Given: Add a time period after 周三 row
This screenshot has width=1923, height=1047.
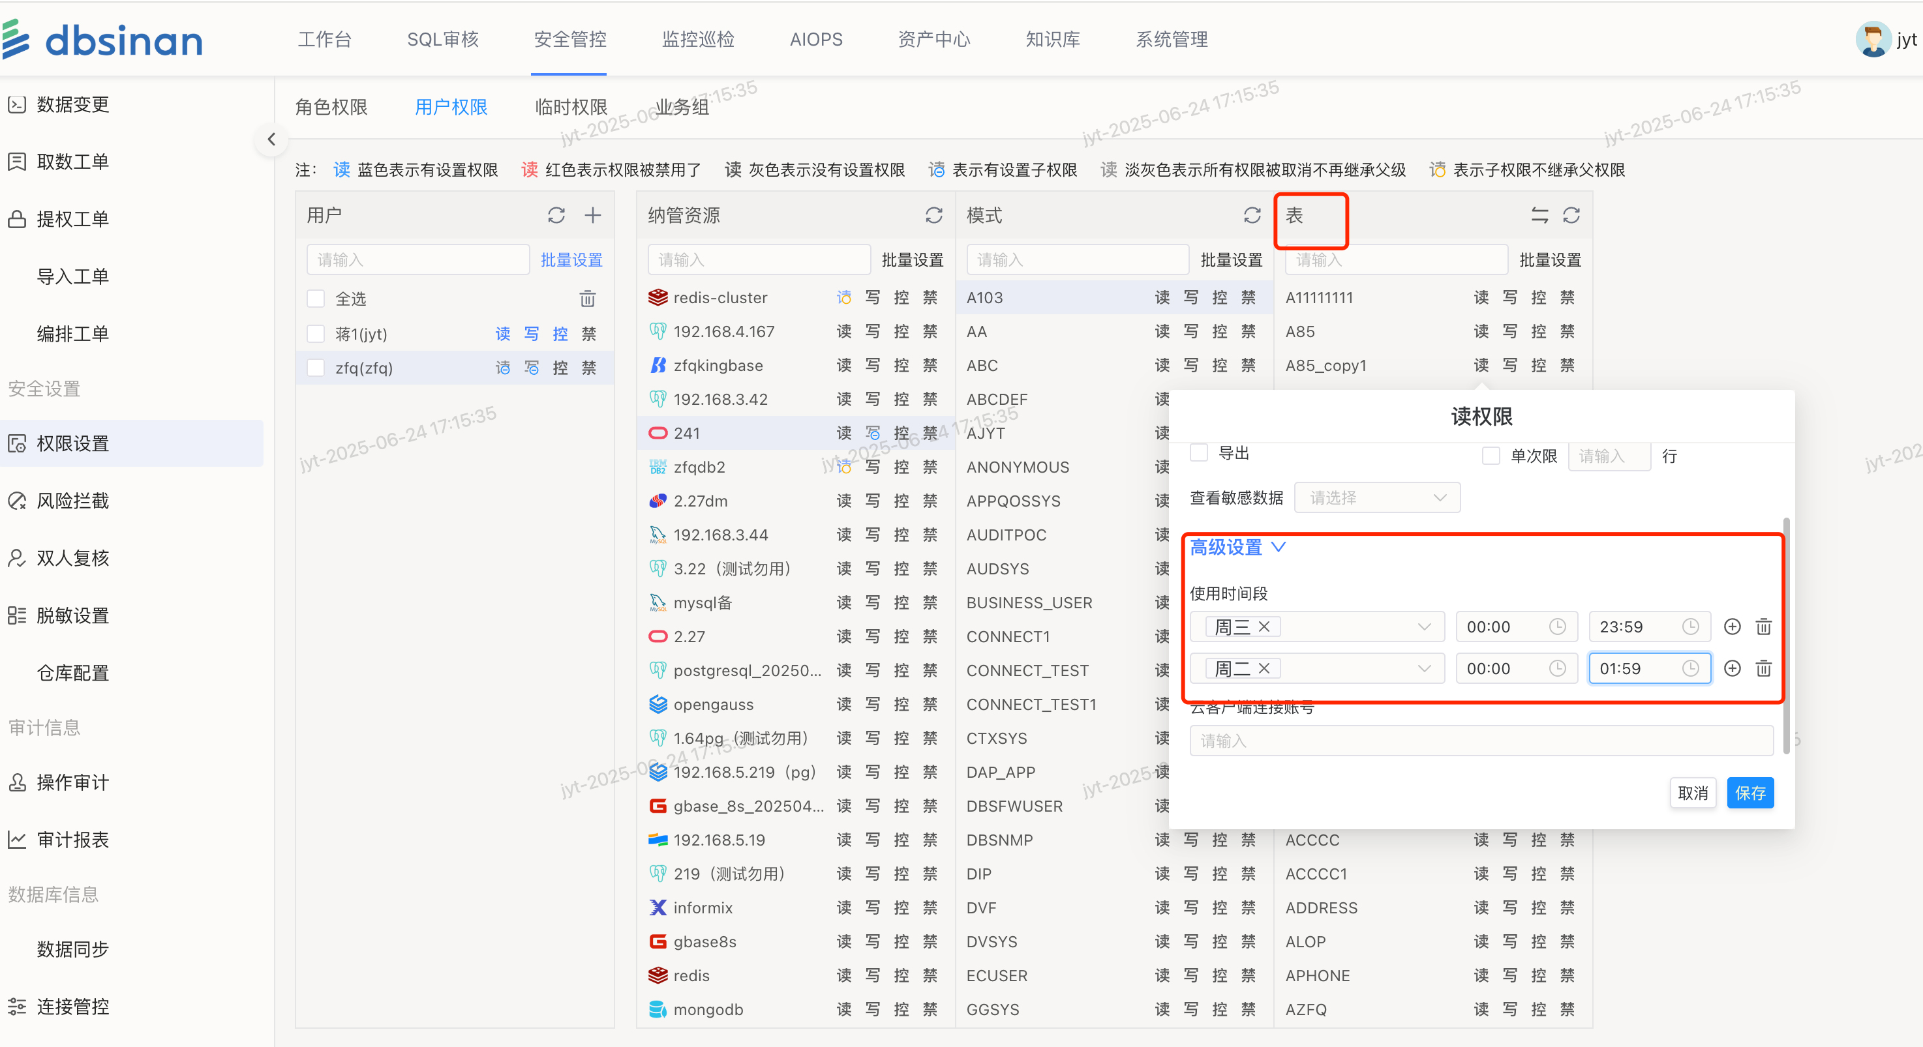Looking at the screenshot, I should pyautogui.click(x=1733, y=627).
